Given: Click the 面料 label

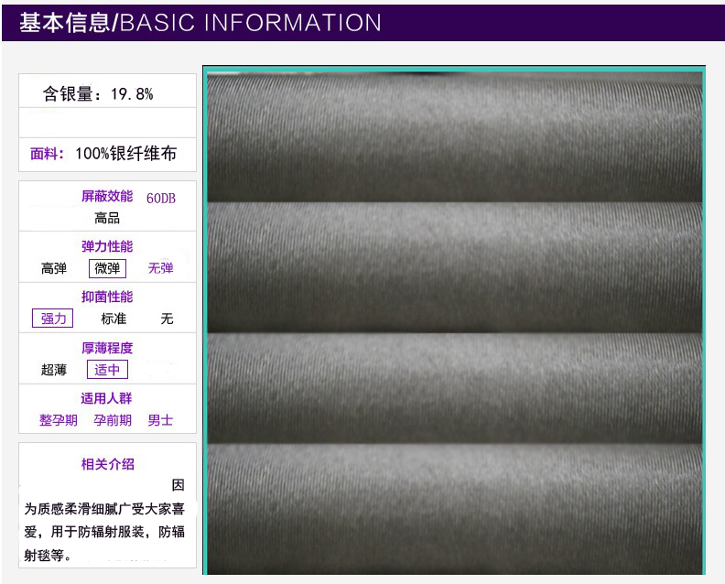Looking at the screenshot, I should tap(47, 154).
